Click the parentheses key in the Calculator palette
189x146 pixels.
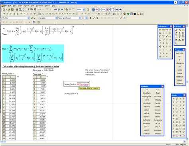tap(160, 40)
